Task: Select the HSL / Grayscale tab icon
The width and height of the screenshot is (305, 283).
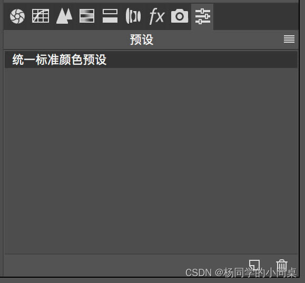Action: [x=87, y=16]
